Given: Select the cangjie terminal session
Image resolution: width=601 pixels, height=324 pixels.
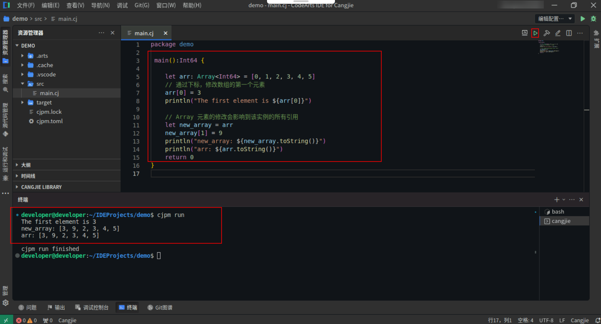Looking at the screenshot, I should coord(565,221).
